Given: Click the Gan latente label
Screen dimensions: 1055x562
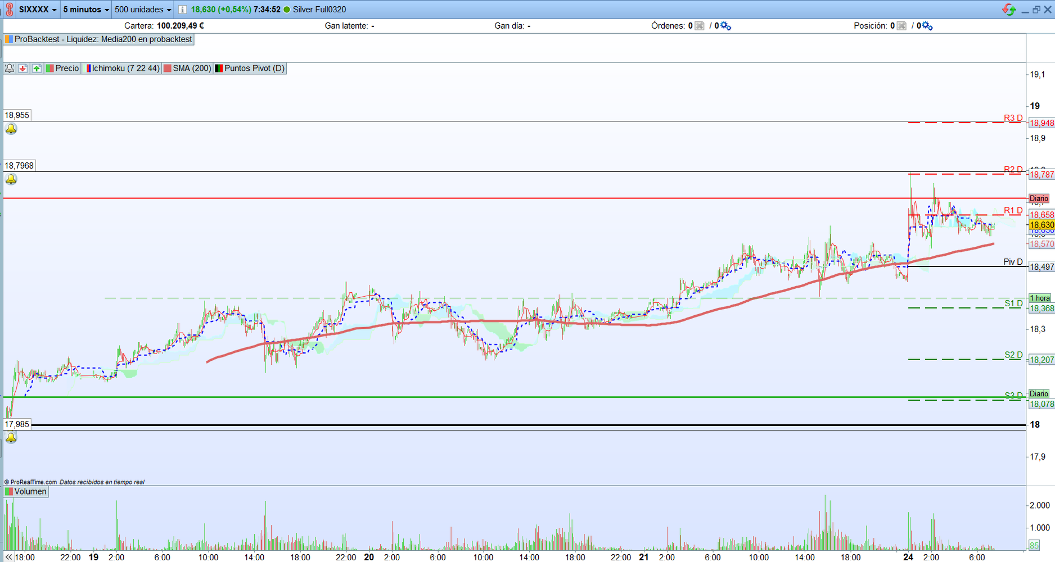Looking at the screenshot, I should click(x=346, y=26).
